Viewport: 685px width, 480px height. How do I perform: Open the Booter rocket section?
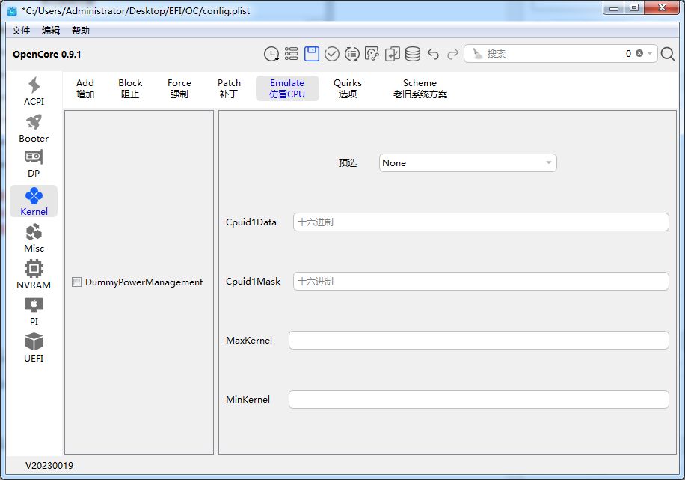[x=34, y=128]
